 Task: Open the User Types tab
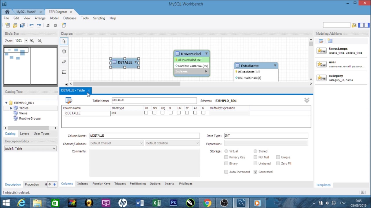click(41, 134)
